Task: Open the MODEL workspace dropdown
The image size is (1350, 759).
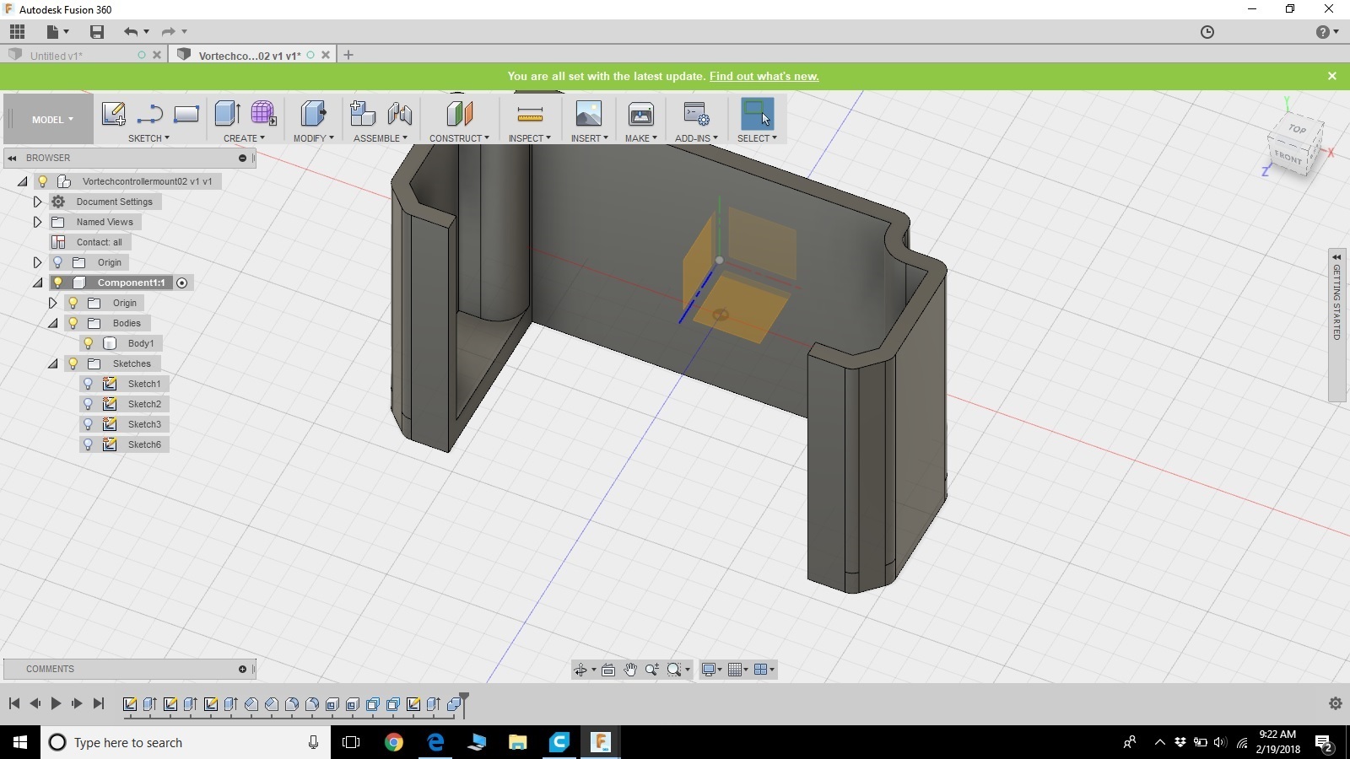Action: [52, 120]
